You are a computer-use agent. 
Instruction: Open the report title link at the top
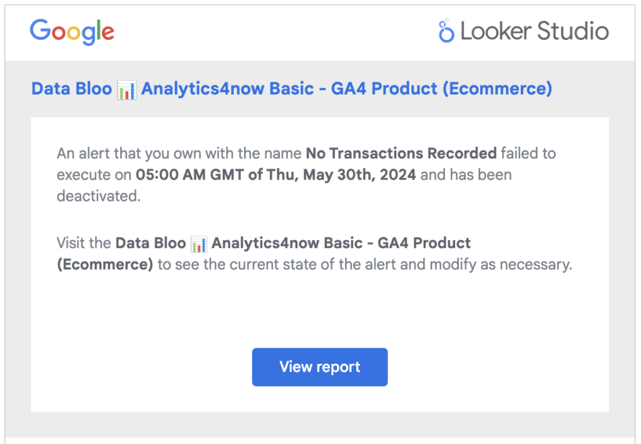pyautogui.click(x=291, y=89)
